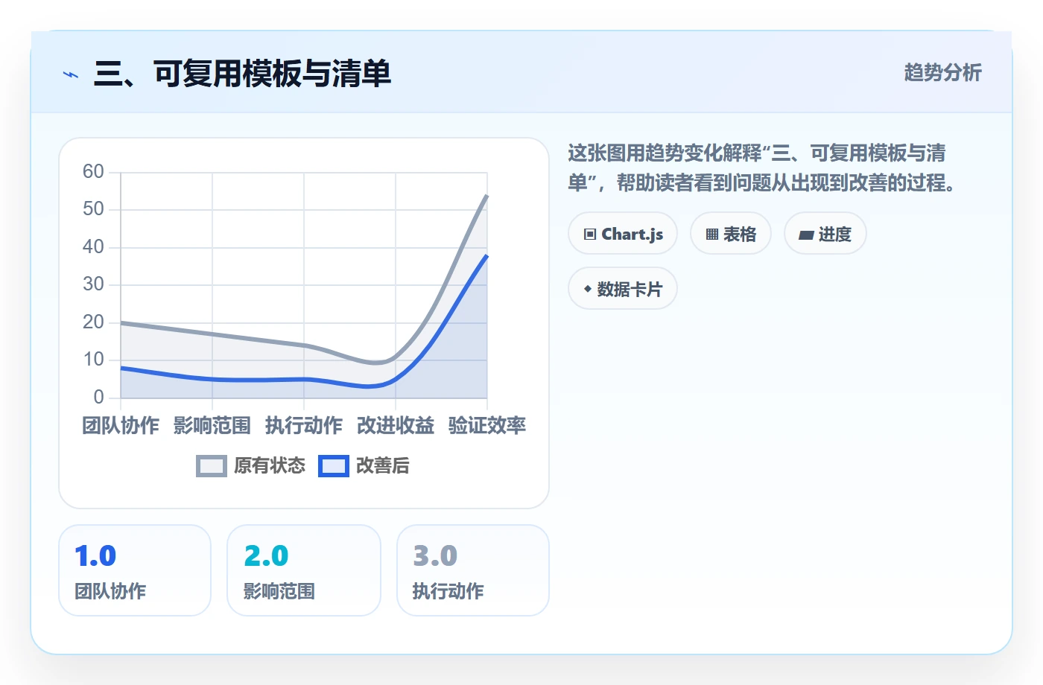Click the Chart.js tag label text
Viewport: 1043px width, 685px height.
[633, 235]
